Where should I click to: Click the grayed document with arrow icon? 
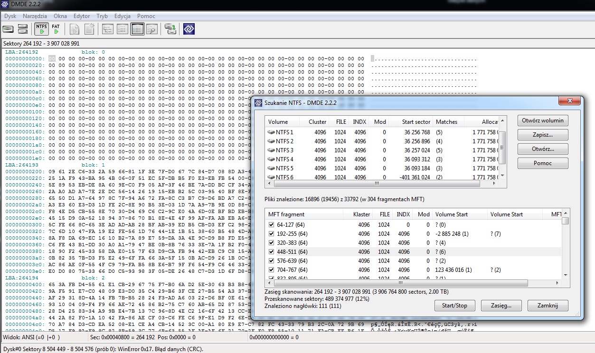tap(75, 29)
